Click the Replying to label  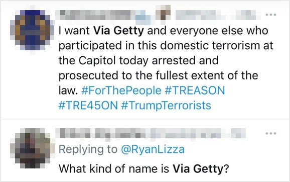pyautogui.click(x=88, y=149)
